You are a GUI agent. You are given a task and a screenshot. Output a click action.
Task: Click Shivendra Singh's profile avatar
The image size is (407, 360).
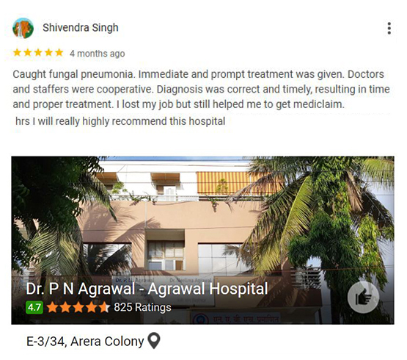23,28
